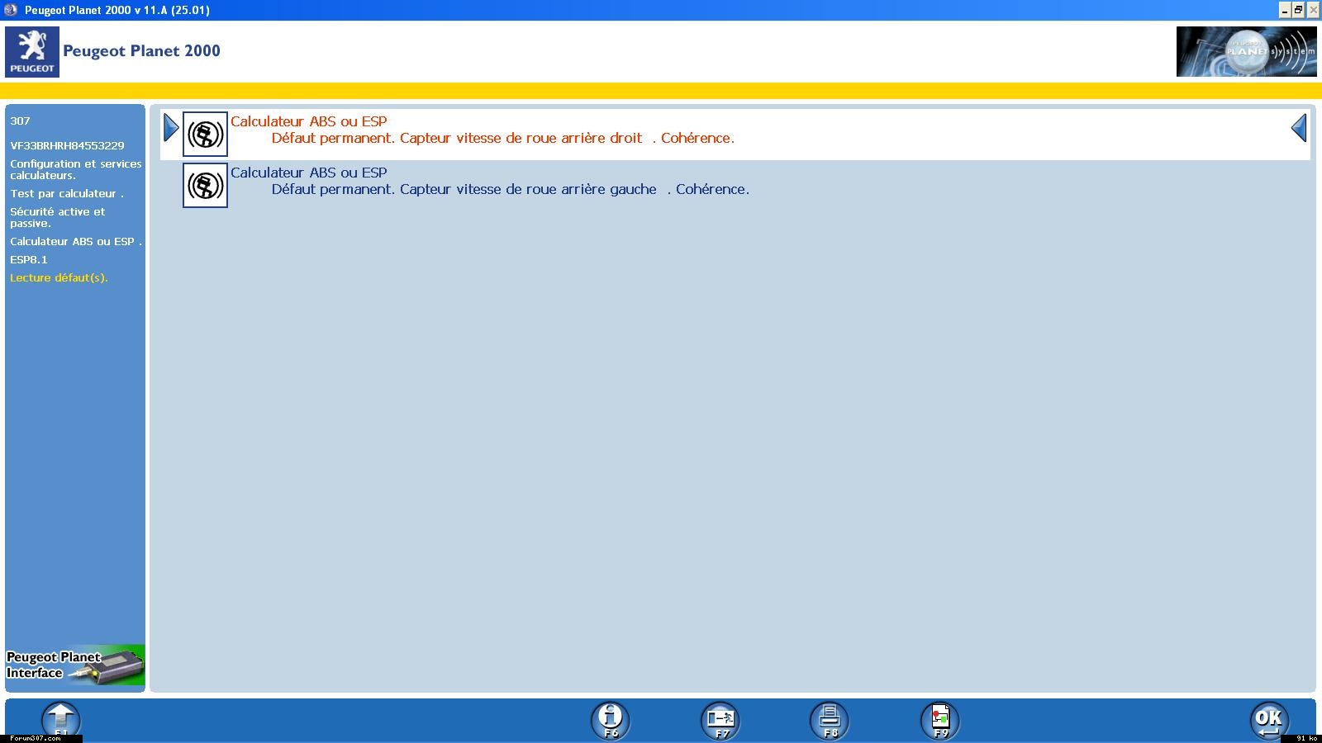Print faults with the F8 printer icon
This screenshot has height=743, width=1322.
coord(830,720)
